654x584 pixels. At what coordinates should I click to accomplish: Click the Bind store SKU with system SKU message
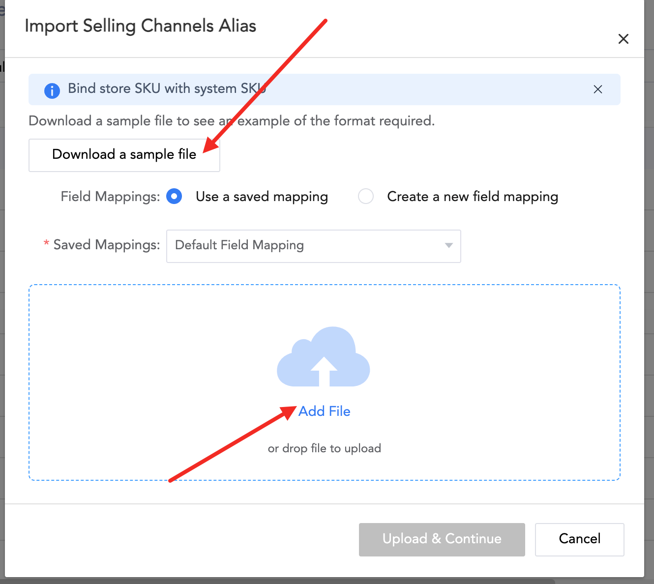coord(167,89)
